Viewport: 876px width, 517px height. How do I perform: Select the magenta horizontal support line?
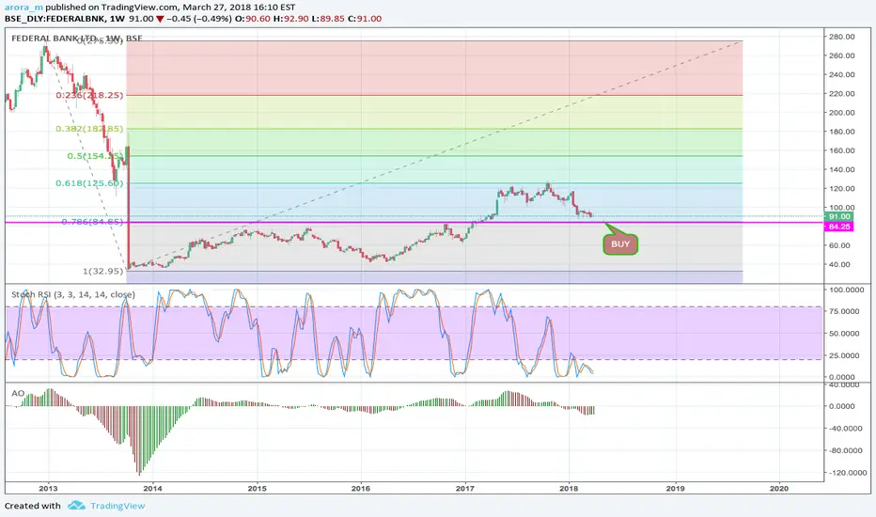pos(414,223)
